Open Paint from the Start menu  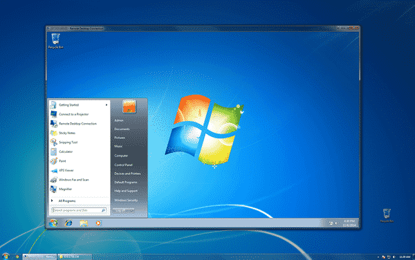tap(79, 161)
